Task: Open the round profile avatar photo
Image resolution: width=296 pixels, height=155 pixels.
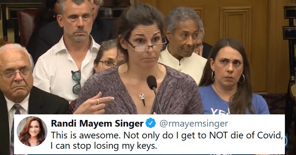Action: (x=32, y=131)
